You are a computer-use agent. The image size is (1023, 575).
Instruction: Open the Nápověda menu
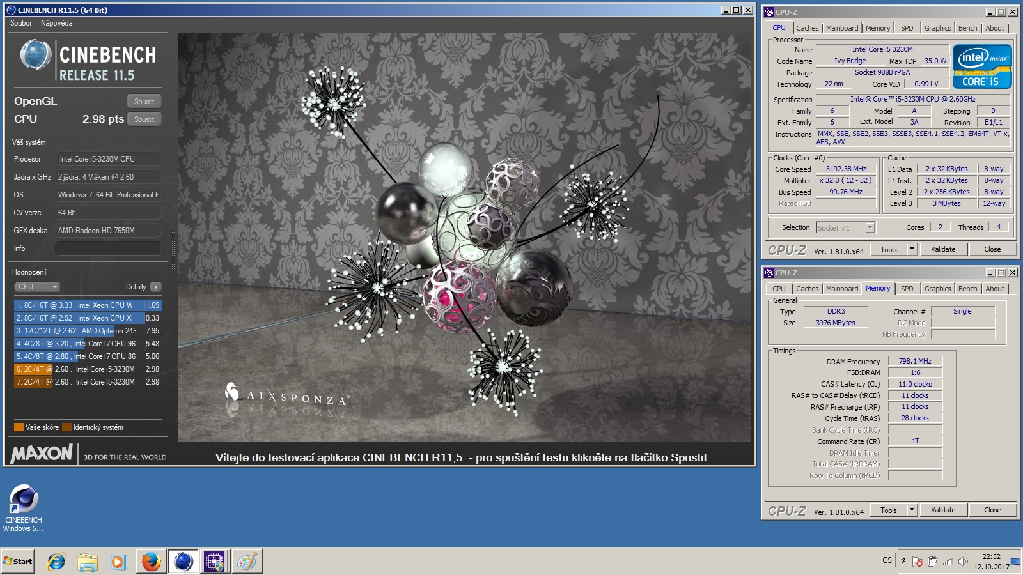pyautogui.click(x=57, y=23)
